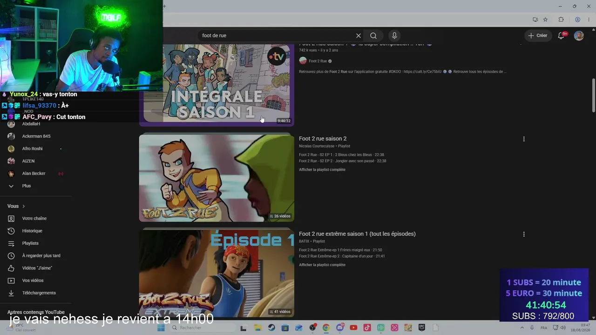Launch Steam from the taskbar
Image resolution: width=596 pixels, height=335 pixels.
(271, 328)
